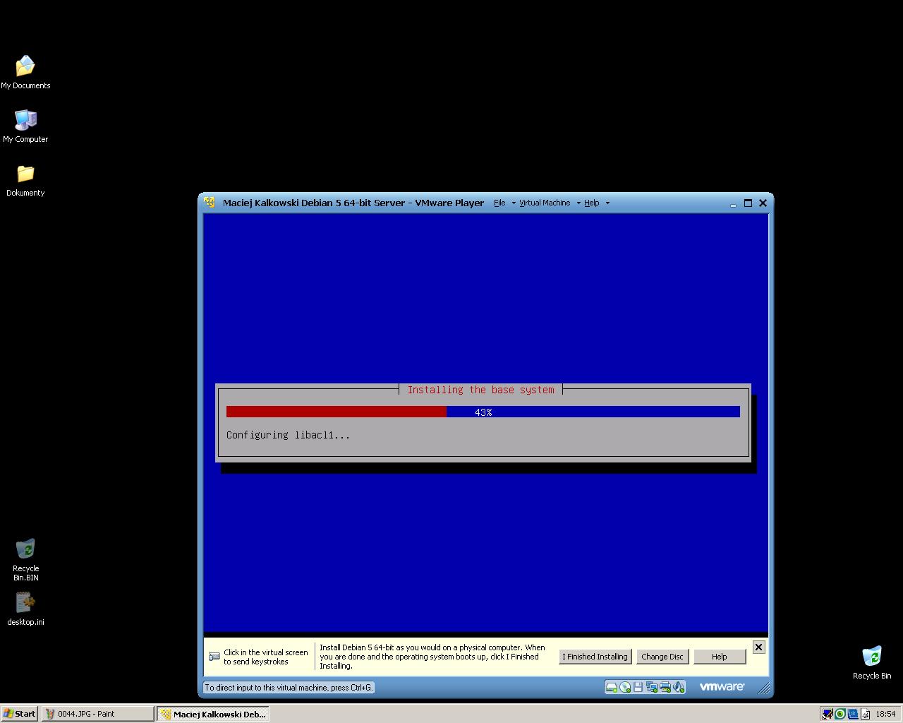Click the sound card device icon
This screenshot has height=723, width=903.
(x=678, y=687)
